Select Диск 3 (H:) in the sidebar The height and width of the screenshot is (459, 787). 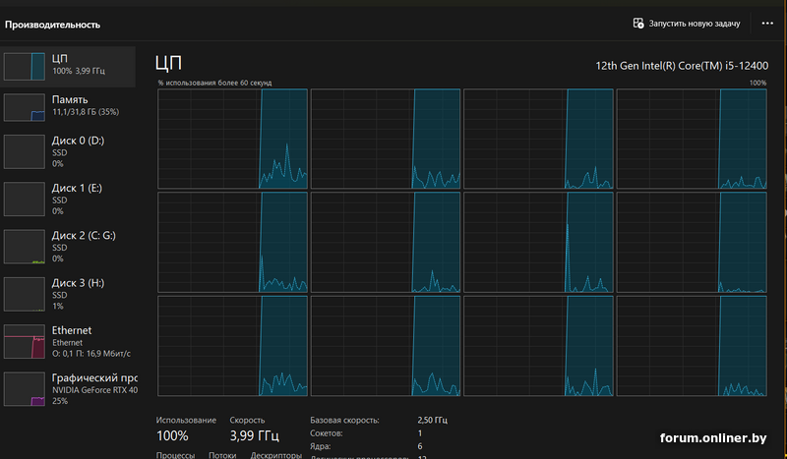coord(78,282)
